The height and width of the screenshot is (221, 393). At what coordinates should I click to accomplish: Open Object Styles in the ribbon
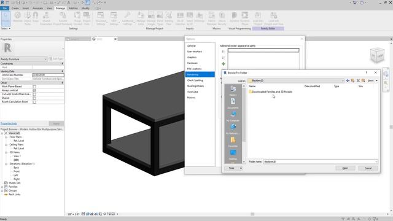pyautogui.click(x=28, y=18)
